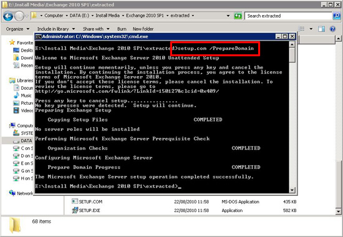Open Videos library in navigation pane
343x237 pixels.
click(23, 110)
